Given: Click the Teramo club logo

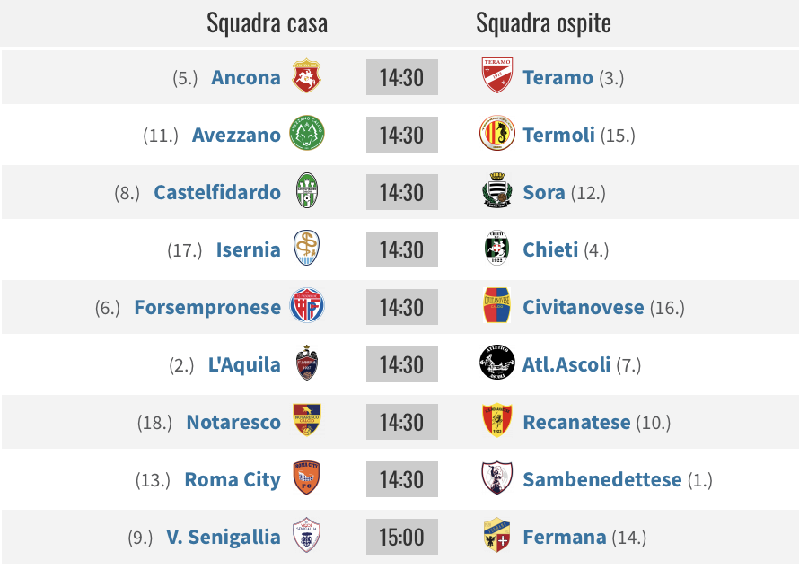Looking at the screenshot, I should [497, 75].
